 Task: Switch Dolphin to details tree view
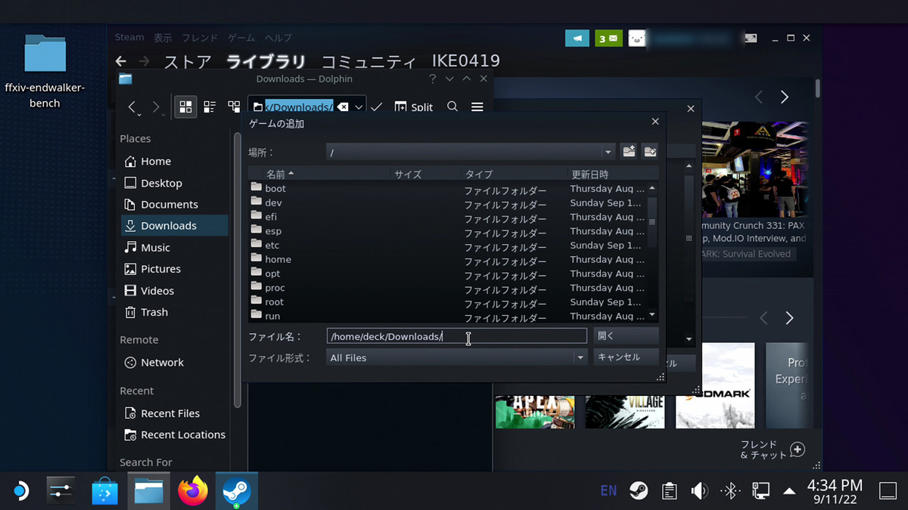click(234, 107)
